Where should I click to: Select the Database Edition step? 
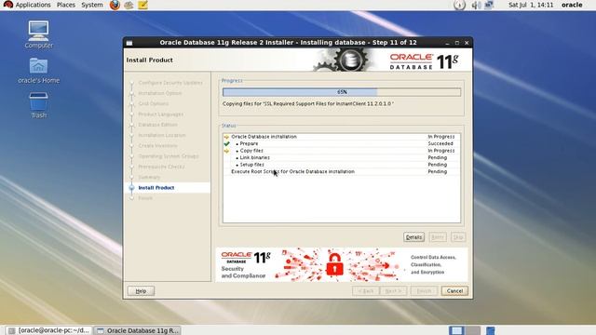(157, 125)
